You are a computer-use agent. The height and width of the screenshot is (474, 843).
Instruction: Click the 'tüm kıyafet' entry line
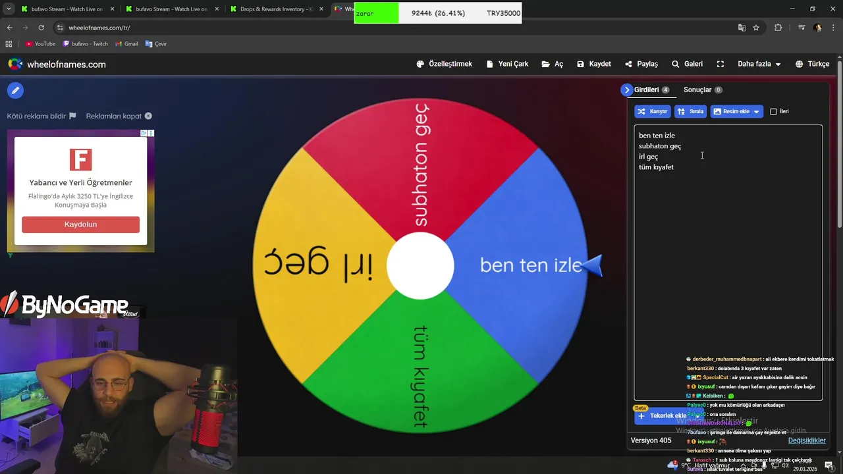pos(656,167)
